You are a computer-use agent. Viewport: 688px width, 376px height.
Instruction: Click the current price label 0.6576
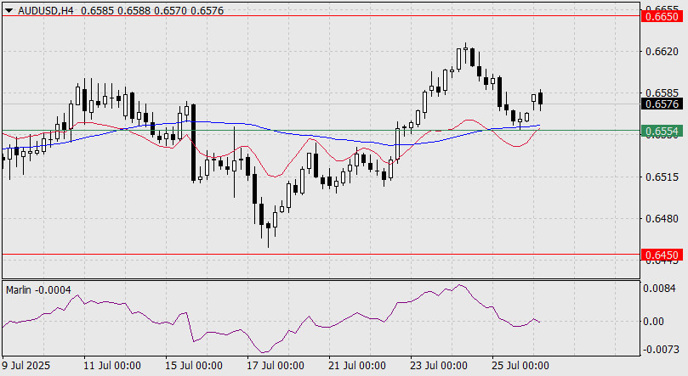(662, 104)
